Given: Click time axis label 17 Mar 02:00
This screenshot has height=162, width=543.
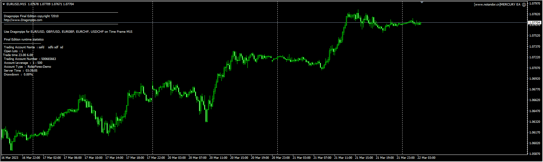Looking at the screenshot, I should 52,158.
